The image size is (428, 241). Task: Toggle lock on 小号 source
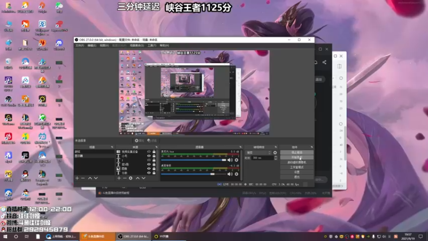point(154,156)
